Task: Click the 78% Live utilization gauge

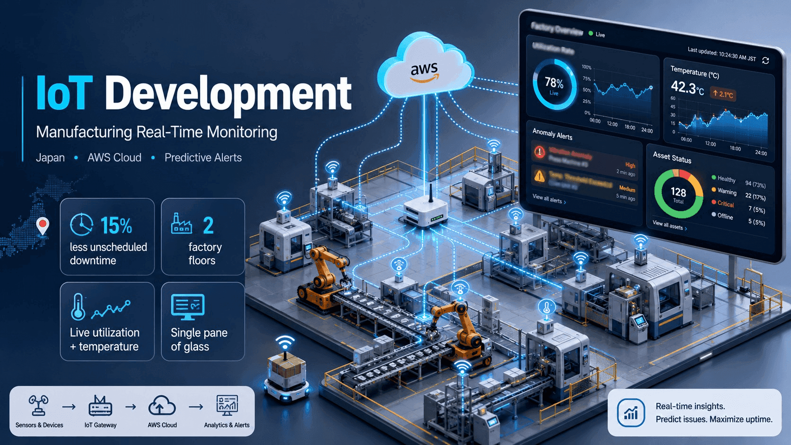Action: (x=554, y=85)
